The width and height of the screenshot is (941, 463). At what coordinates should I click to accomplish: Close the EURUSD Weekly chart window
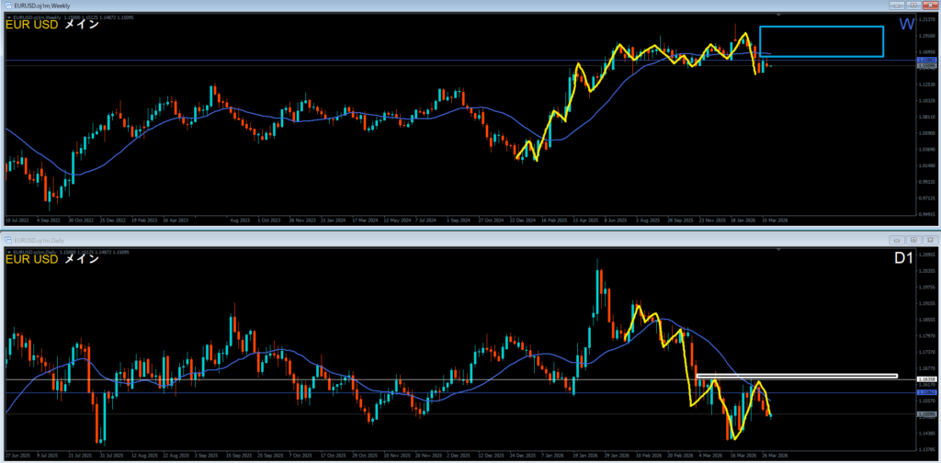[930, 5]
